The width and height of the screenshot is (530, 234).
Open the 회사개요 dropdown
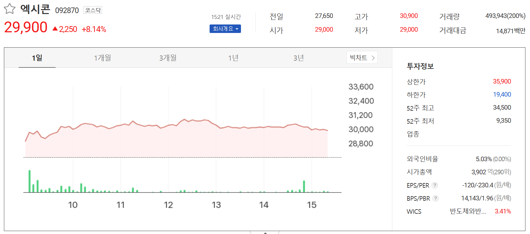point(225,29)
